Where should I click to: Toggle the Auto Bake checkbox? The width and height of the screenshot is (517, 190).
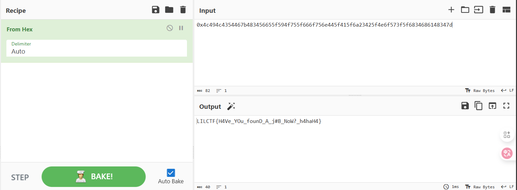[171, 173]
